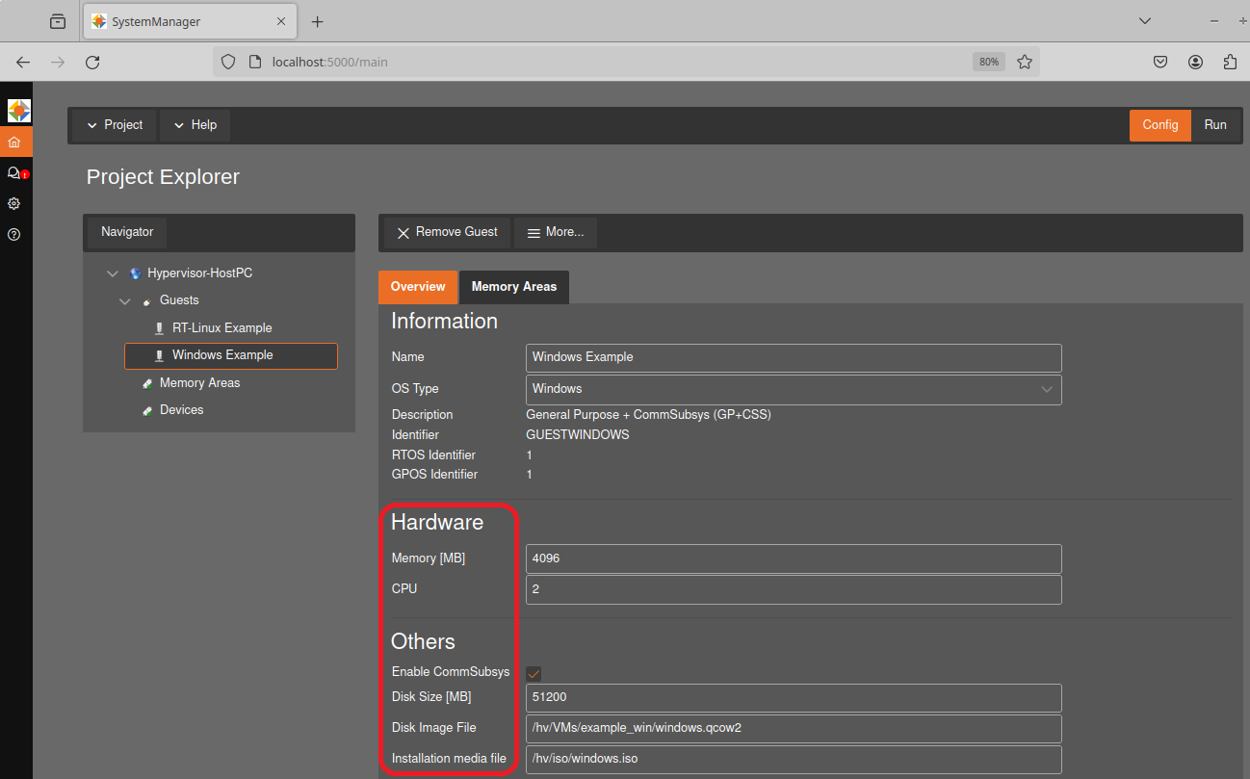Reload the page in browser toolbar
The width and height of the screenshot is (1250, 779).
coord(92,62)
